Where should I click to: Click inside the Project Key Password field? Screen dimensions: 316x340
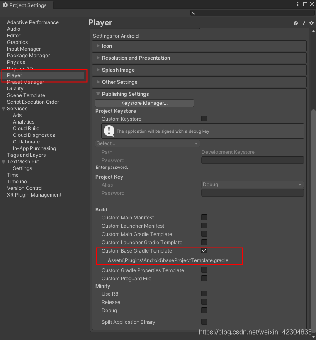point(252,193)
